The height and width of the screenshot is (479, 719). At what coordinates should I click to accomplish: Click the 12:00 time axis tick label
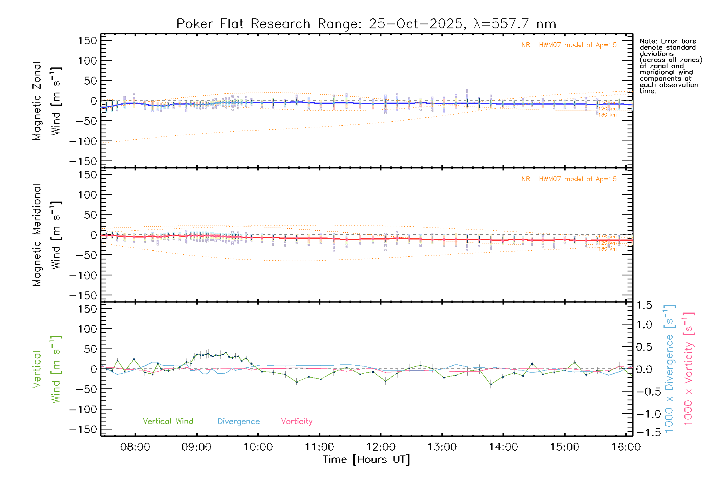(381, 447)
